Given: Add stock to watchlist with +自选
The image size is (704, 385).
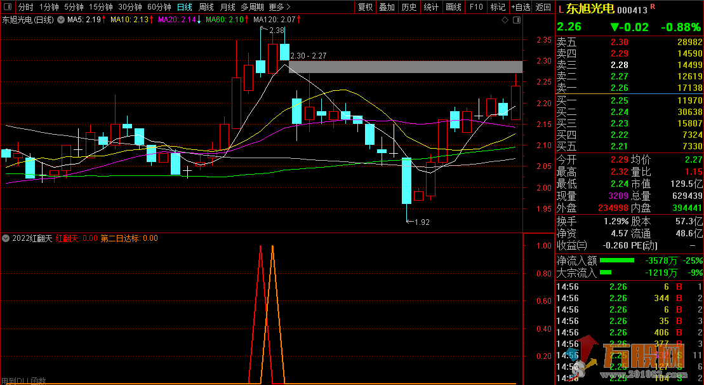Looking at the screenshot, I should coord(521,7).
